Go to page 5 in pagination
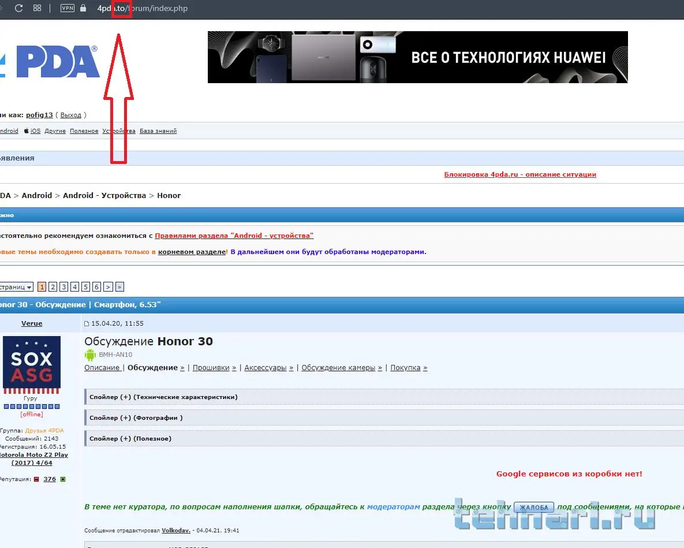Image resolution: width=684 pixels, height=548 pixels. click(85, 286)
